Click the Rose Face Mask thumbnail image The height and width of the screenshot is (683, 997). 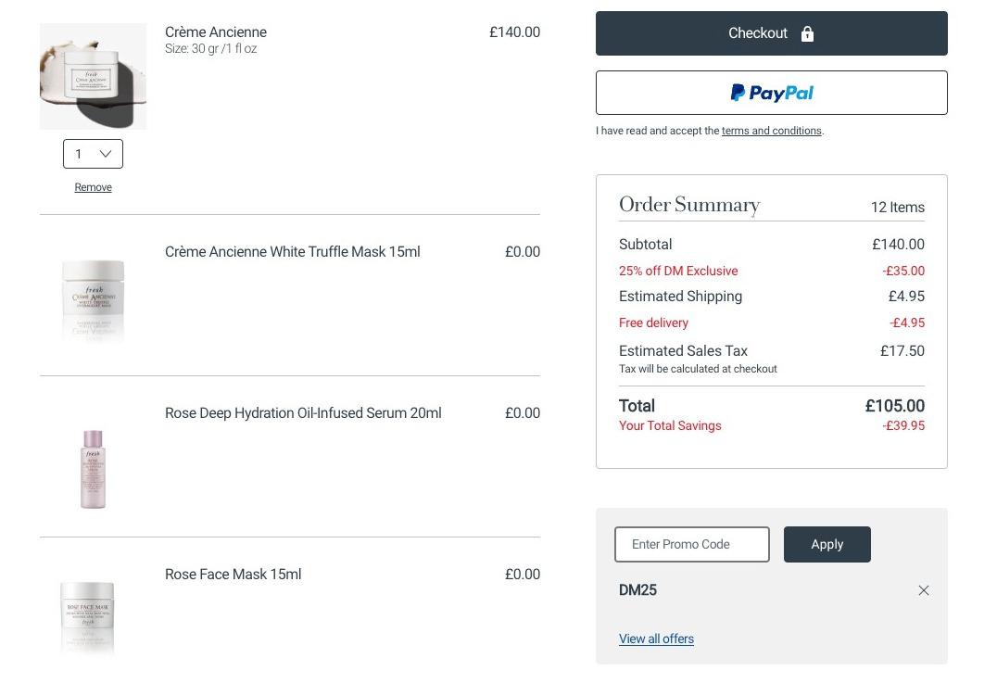[88, 617]
